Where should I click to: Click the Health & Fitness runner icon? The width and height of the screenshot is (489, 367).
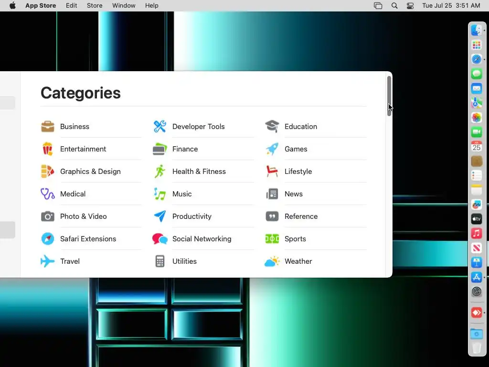[159, 172]
